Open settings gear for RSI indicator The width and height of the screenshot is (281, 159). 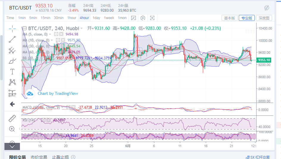click(43, 120)
